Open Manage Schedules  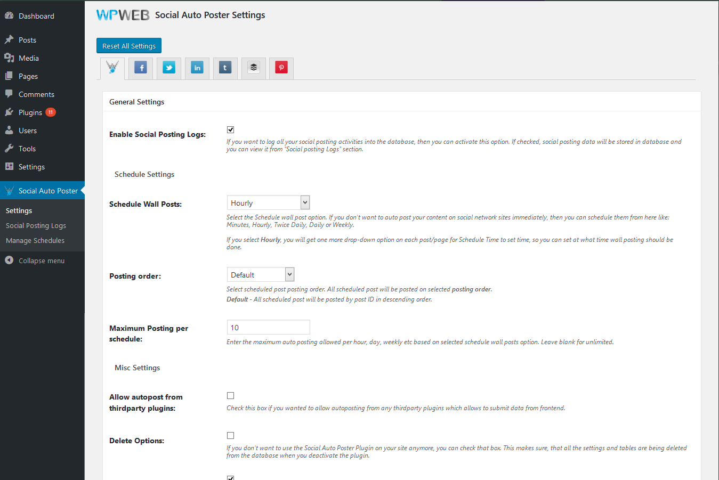pyautogui.click(x=35, y=240)
